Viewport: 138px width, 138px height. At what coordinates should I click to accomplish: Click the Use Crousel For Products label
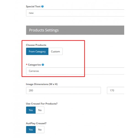[x=42, y=104]
